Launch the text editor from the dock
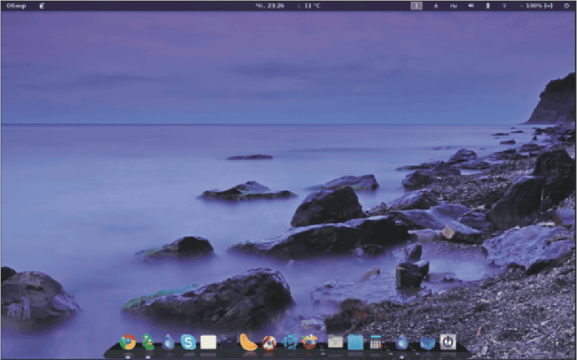Image resolution: width=577 pixels, height=360 pixels. pyautogui.click(x=208, y=342)
